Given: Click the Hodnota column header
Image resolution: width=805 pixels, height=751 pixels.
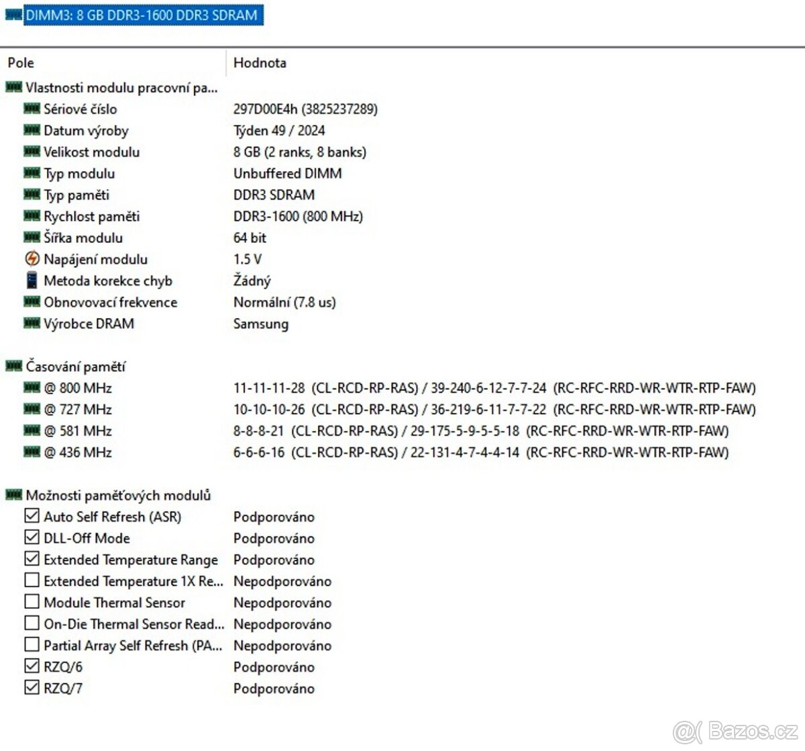Looking at the screenshot, I should pyautogui.click(x=260, y=62).
